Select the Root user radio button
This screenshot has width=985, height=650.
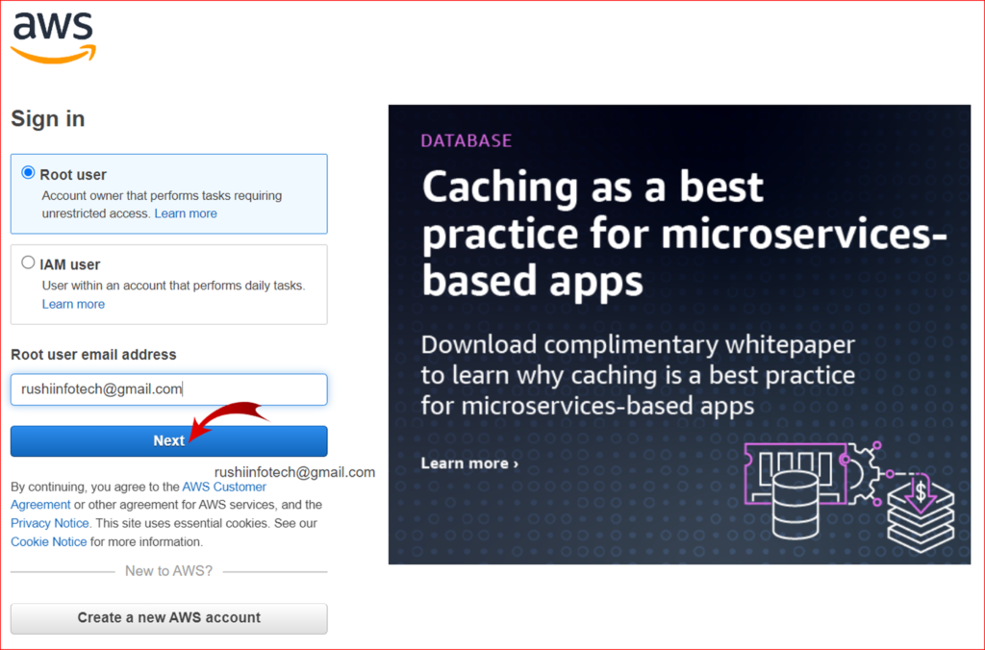pyautogui.click(x=28, y=173)
